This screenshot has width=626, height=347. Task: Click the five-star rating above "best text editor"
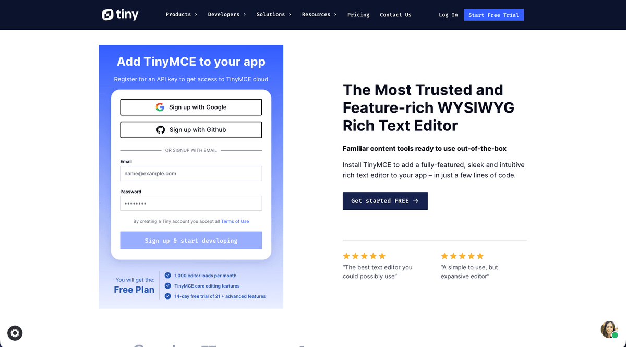click(x=364, y=256)
